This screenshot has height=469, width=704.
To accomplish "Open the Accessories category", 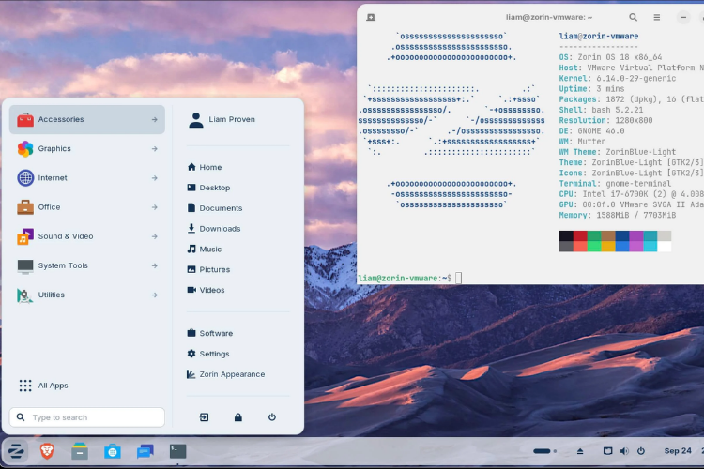I will point(87,119).
